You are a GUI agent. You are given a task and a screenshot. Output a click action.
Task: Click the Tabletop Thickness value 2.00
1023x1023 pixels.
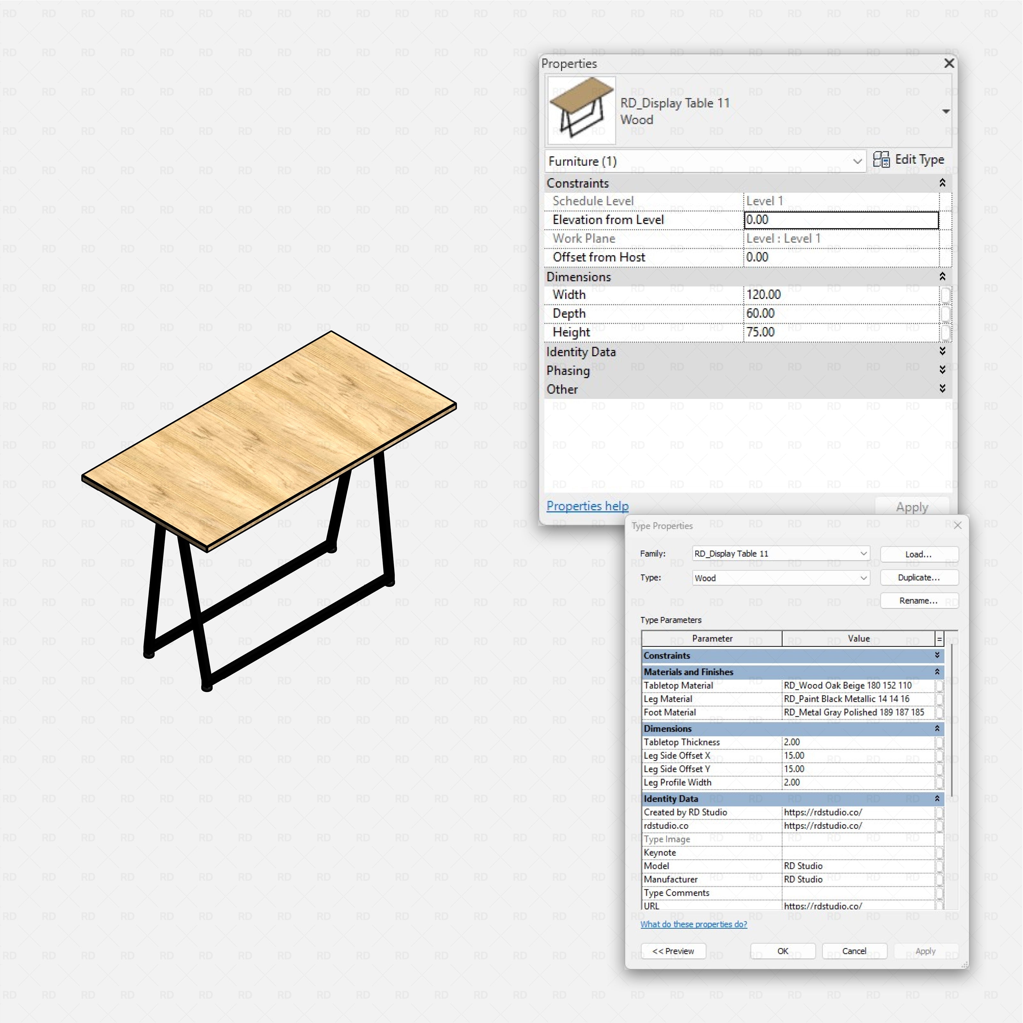[x=858, y=742]
